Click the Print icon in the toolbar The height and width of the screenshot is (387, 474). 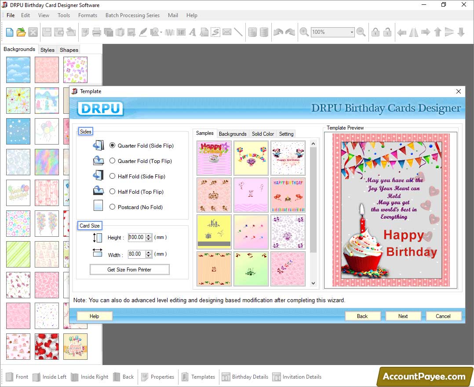[x=96, y=32]
